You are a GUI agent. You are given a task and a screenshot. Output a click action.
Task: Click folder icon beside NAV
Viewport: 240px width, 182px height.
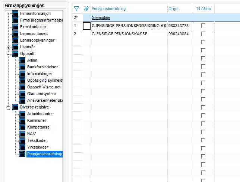click(x=22, y=134)
